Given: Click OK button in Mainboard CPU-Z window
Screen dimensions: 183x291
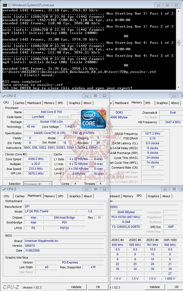Looking at the screenshot, I should [98, 287].
